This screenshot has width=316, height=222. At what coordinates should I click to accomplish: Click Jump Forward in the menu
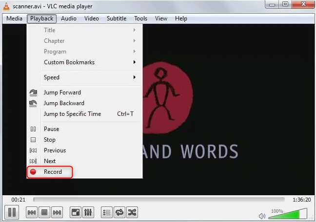[x=62, y=92]
